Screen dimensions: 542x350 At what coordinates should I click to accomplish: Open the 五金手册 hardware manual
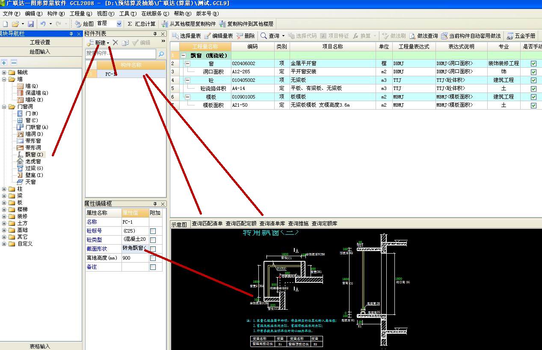pos(521,36)
